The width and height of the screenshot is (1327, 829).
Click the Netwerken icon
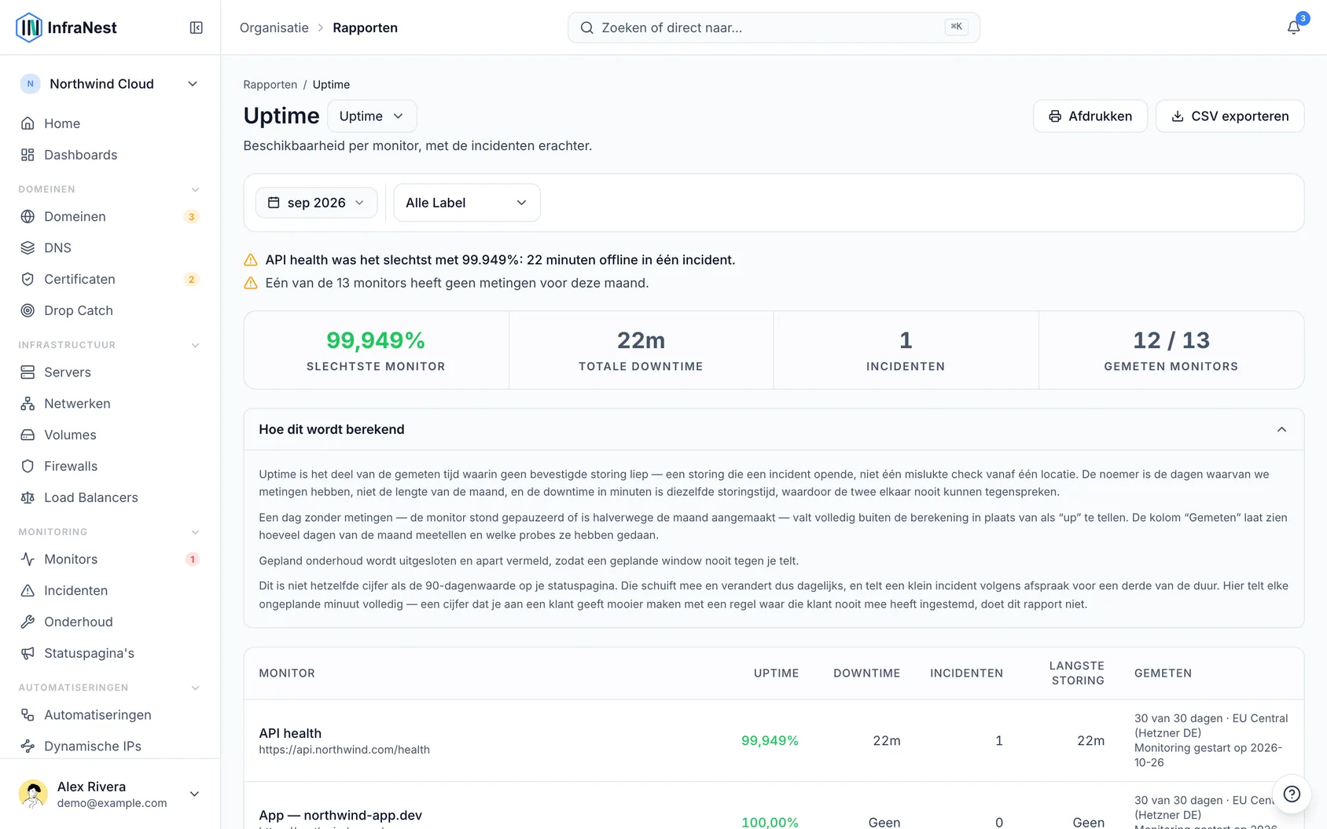(x=28, y=403)
